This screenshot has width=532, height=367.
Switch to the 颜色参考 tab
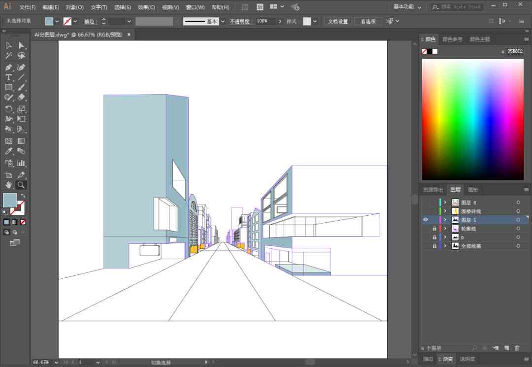point(452,39)
